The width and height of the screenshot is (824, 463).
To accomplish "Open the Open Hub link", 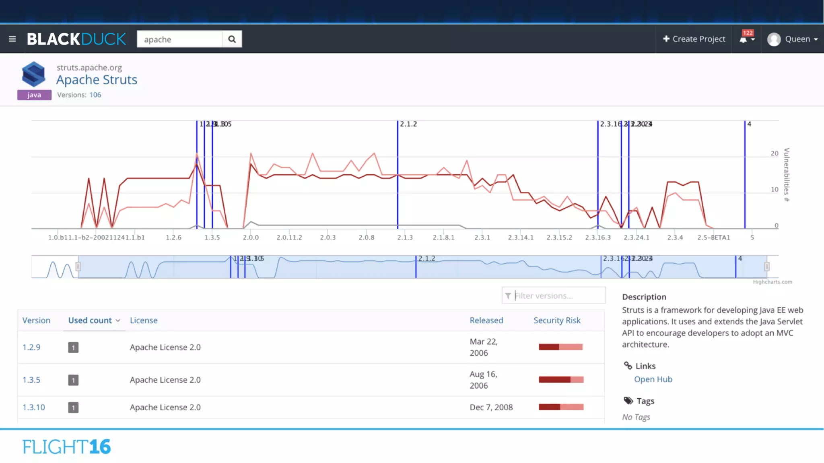I will [x=653, y=379].
